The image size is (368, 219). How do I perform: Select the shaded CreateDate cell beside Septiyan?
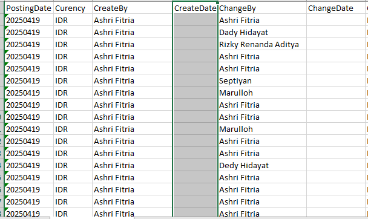click(195, 80)
